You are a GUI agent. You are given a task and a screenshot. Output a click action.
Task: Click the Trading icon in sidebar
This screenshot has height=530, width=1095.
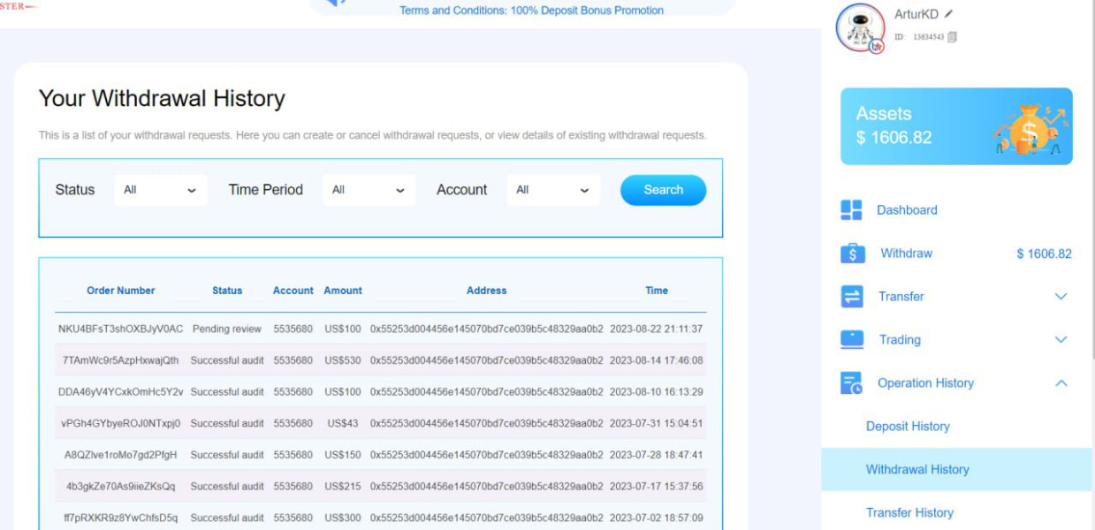tap(851, 340)
